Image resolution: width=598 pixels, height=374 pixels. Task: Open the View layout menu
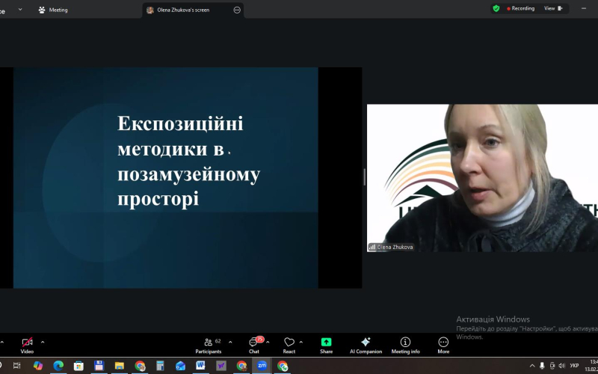(553, 8)
